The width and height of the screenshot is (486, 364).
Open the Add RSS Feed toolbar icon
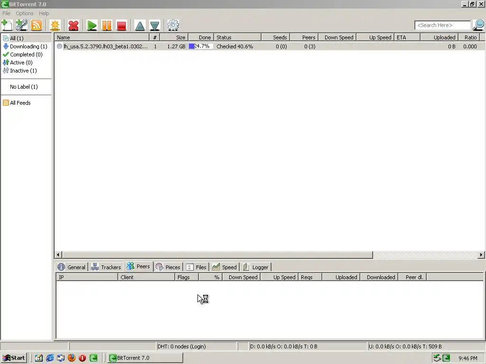coord(37,25)
